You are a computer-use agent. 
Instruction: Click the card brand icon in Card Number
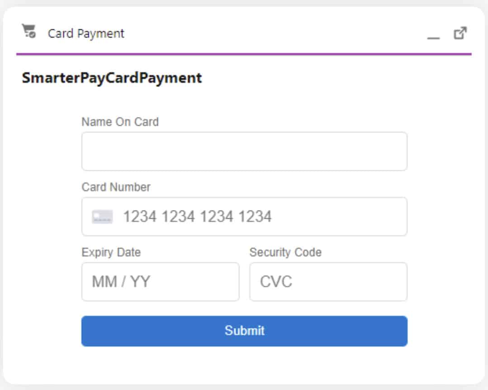[x=102, y=217]
